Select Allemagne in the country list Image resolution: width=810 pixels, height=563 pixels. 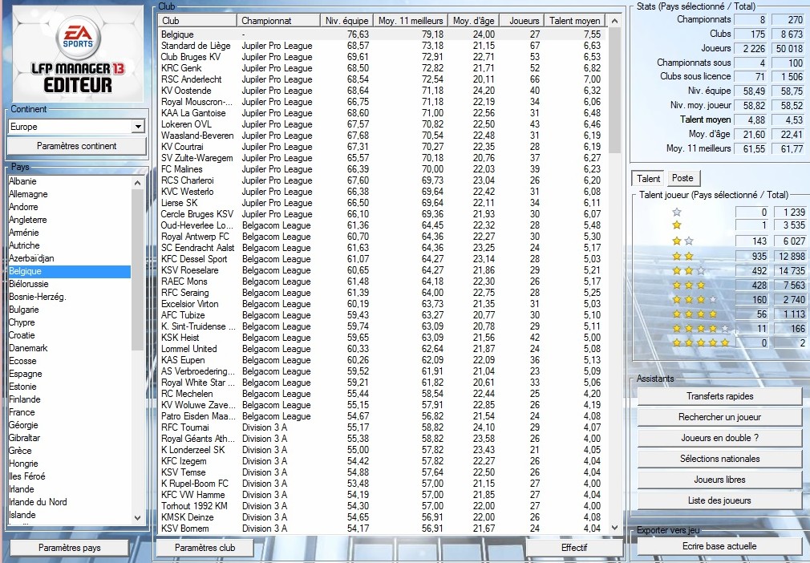[69, 194]
